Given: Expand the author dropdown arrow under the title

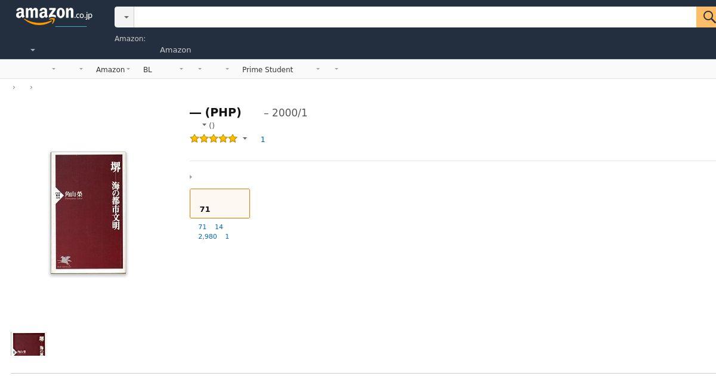Looking at the screenshot, I should [204, 125].
